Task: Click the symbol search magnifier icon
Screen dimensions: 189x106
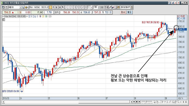Action: pyautogui.click(x=23, y=7)
